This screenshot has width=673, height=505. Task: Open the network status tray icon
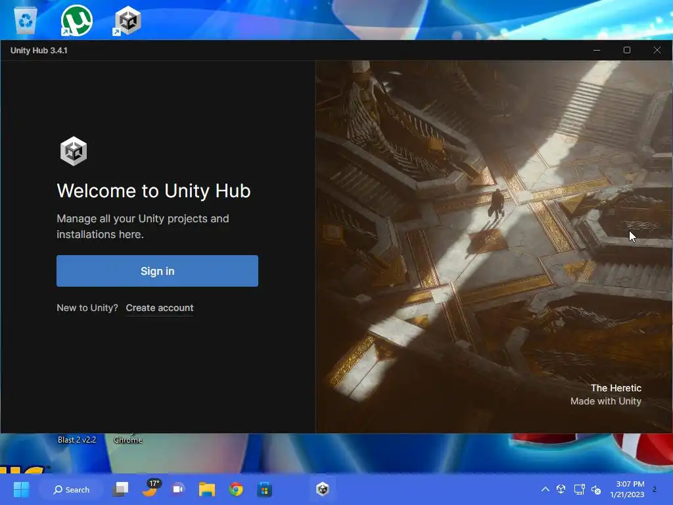580,489
